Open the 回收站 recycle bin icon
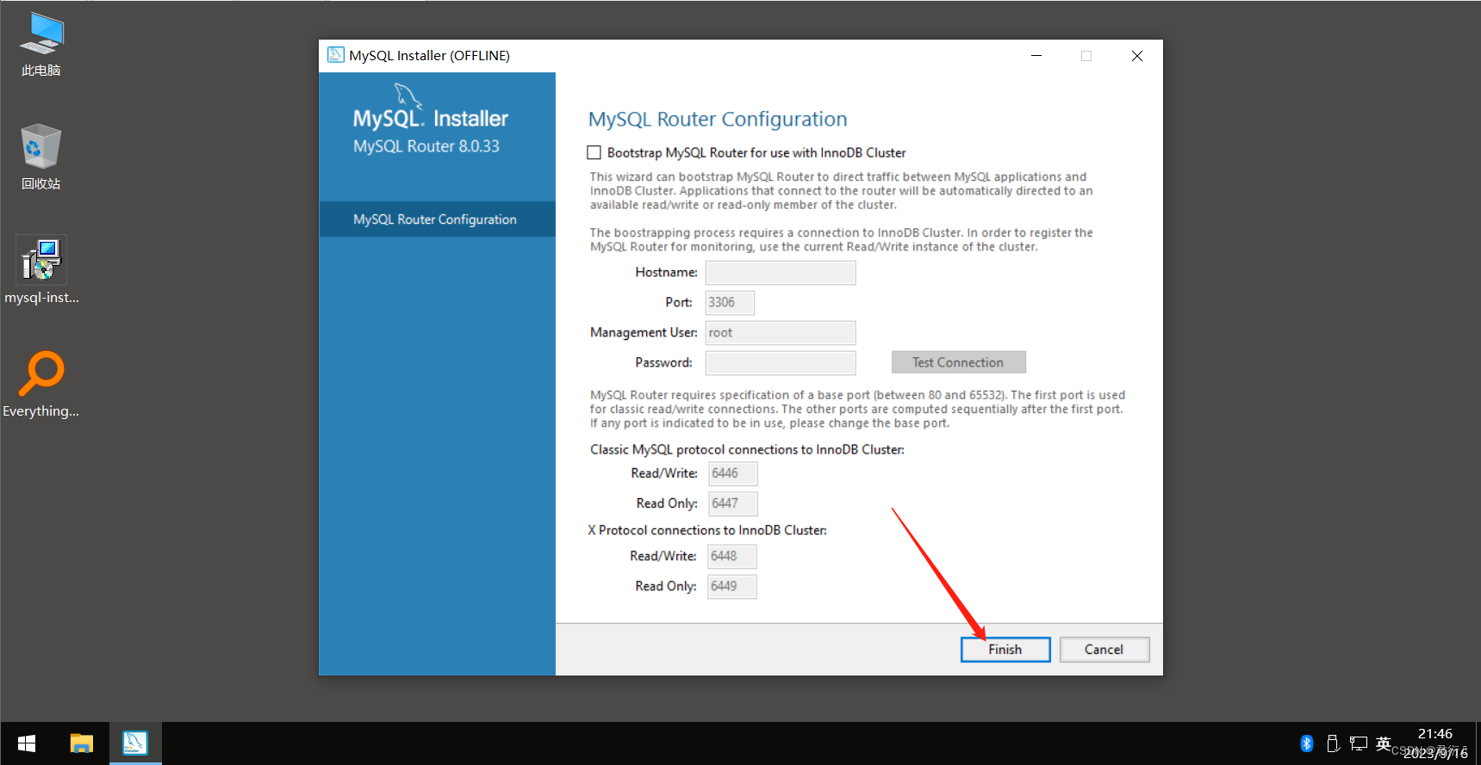 click(41, 157)
